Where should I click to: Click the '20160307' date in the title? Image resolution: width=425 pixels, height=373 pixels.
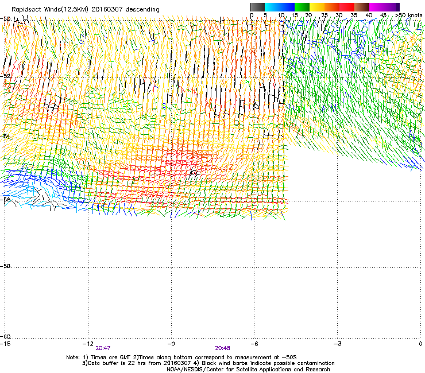point(107,9)
